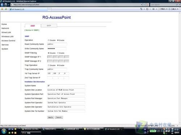181x135 pixels.
Task: Click the browser Back arrow button
Action: [2, 5]
